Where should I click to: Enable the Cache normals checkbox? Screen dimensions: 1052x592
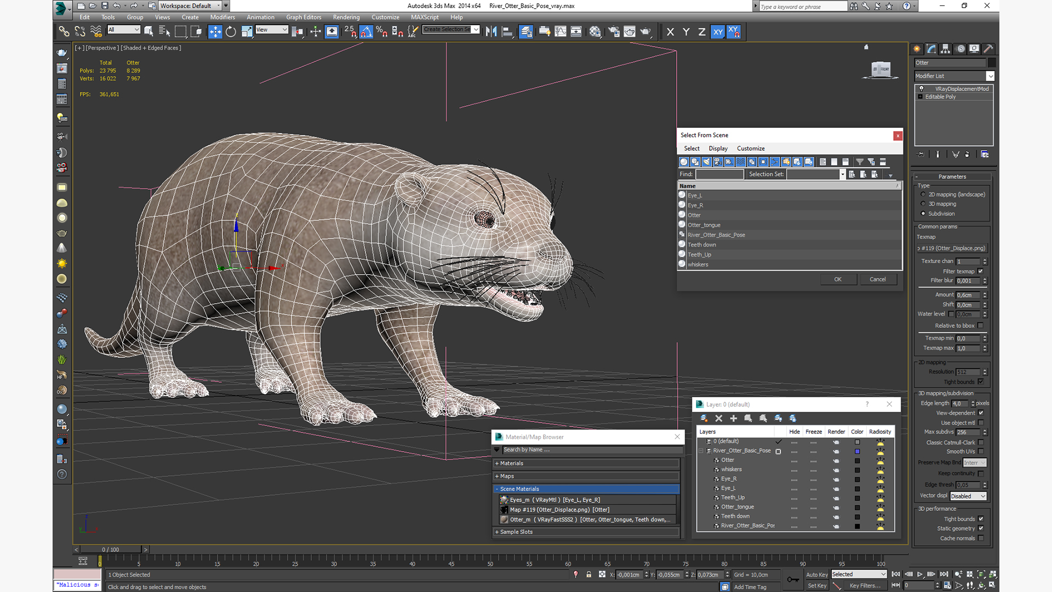pos(981,538)
